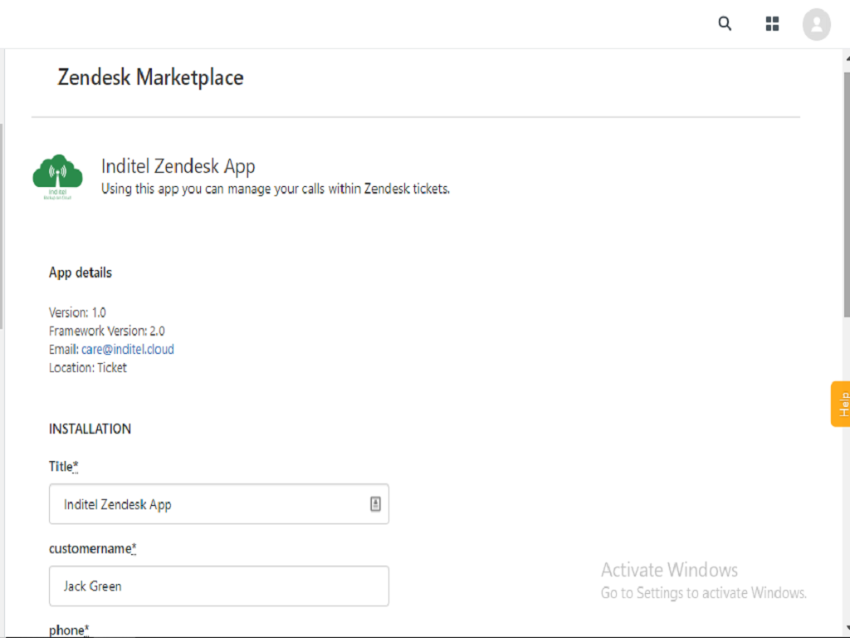Click the Zendesk Marketplace heading
Viewport: 850px width, 638px height.
[150, 78]
